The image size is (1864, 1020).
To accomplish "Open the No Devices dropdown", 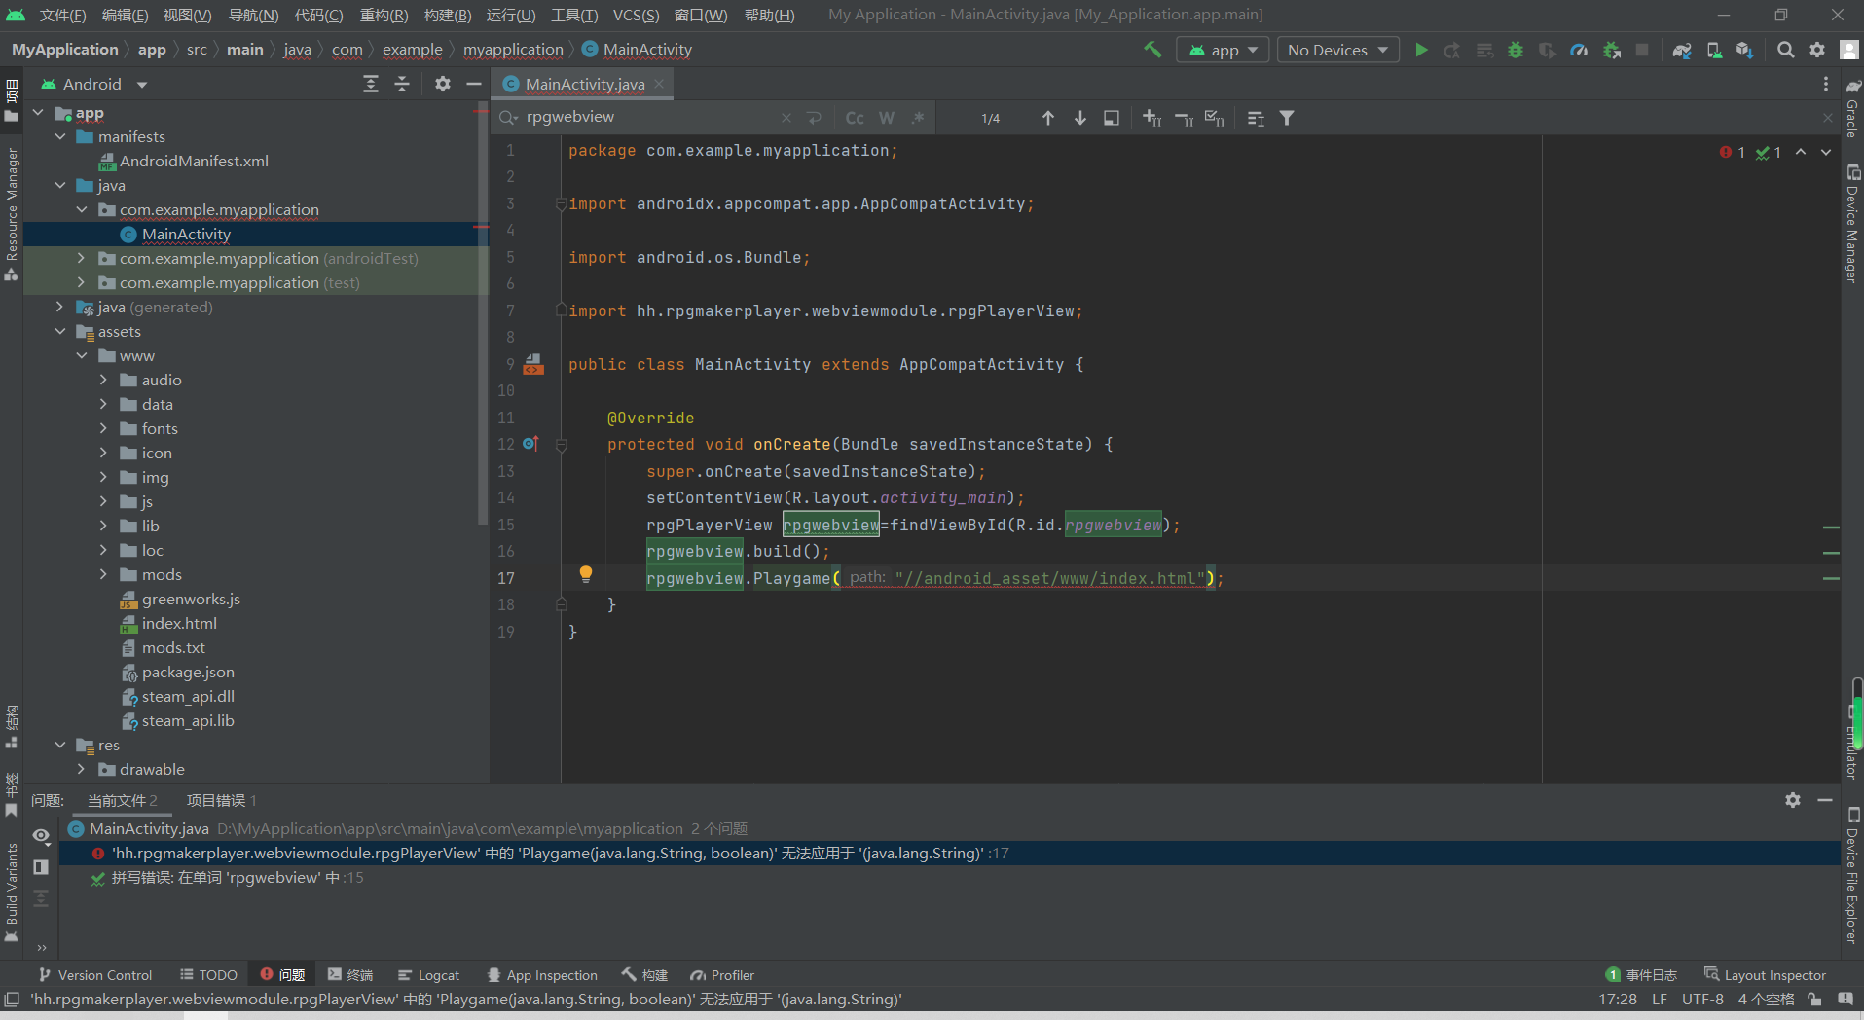I will (1337, 50).
